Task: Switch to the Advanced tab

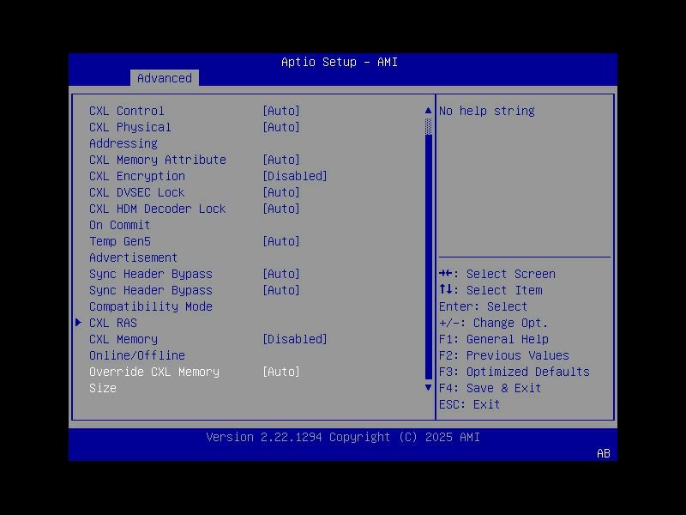Action: pos(165,78)
